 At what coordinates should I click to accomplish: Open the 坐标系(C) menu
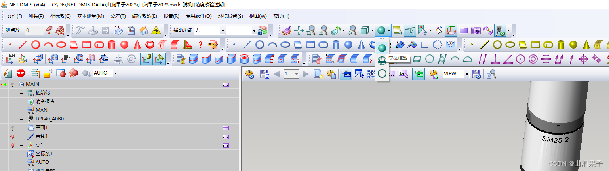60,16
